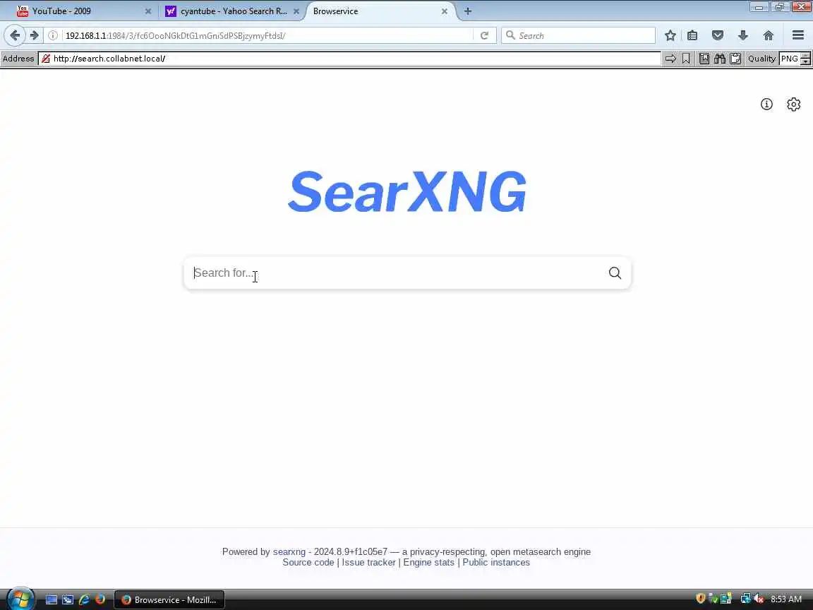
Task: Open the Engine stats link
Action: point(429,563)
